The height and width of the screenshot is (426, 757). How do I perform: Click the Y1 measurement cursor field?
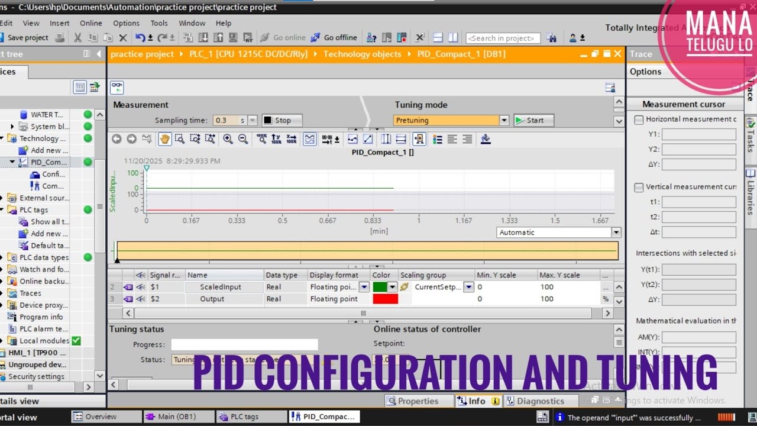698,134
